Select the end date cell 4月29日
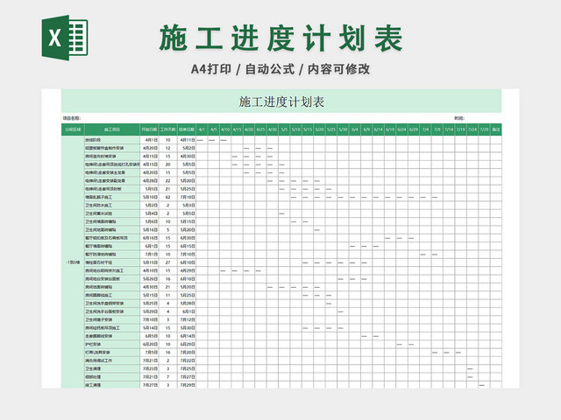The image size is (561, 420). click(x=187, y=270)
